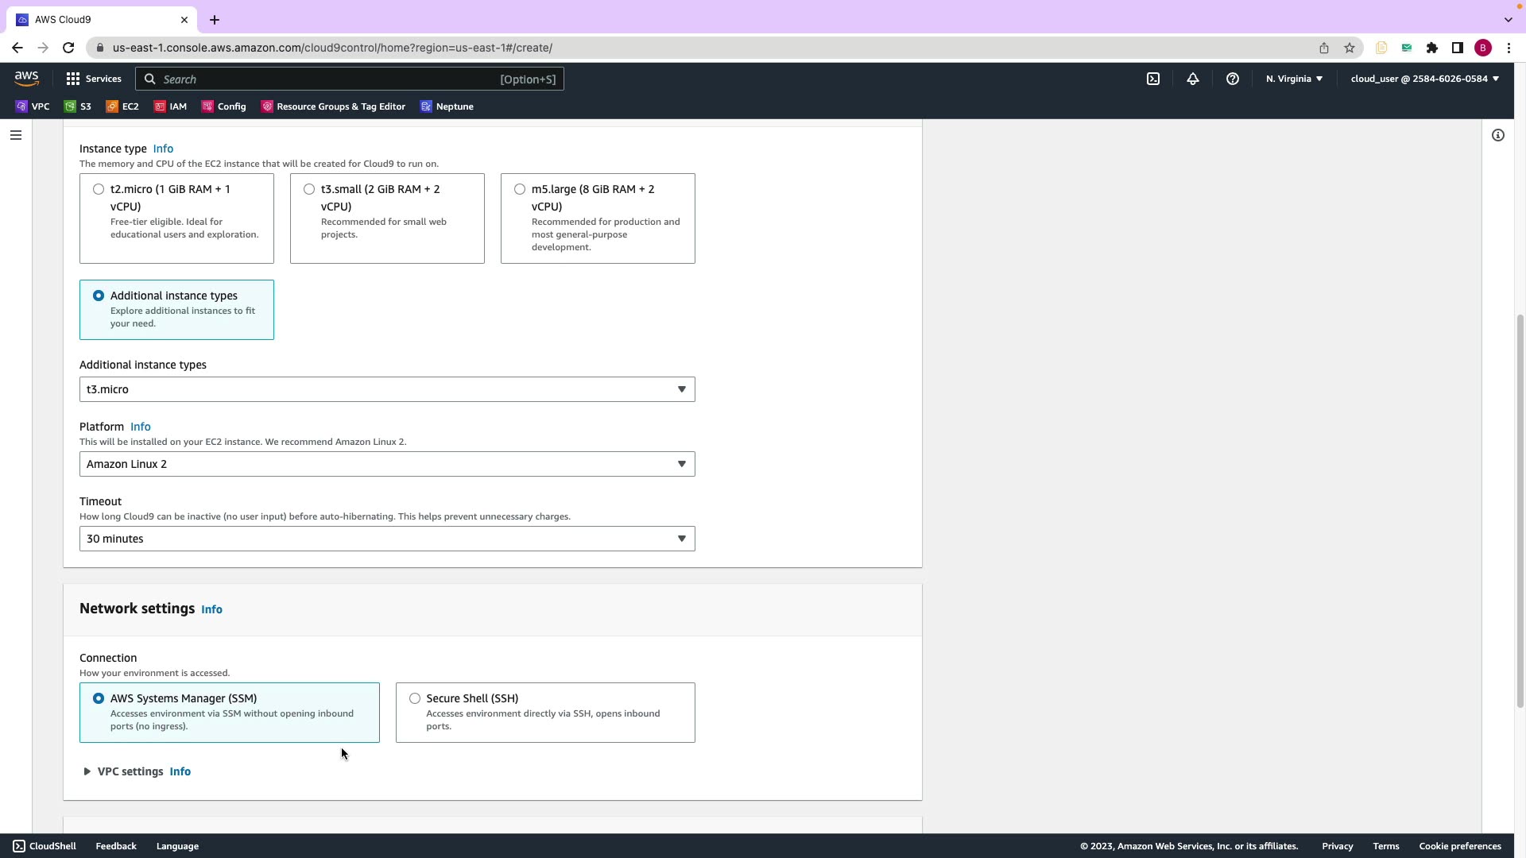Select the t2.micro instance type
Screen dimensions: 1526x858
point(99,189)
